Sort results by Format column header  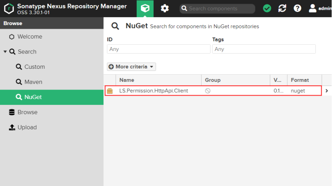tap(305, 80)
